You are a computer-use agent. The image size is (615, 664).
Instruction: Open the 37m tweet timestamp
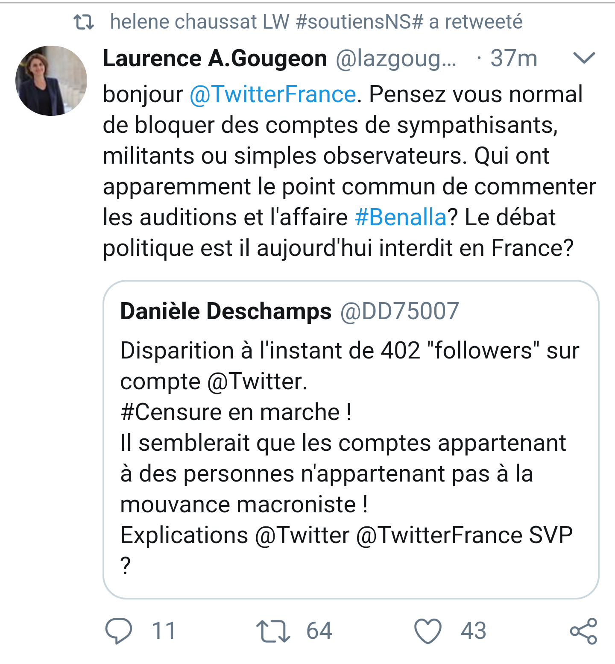513,58
